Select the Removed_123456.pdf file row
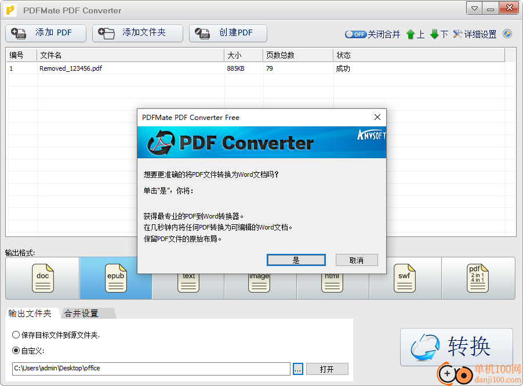The height and width of the screenshot is (386, 523). coord(255,68)
